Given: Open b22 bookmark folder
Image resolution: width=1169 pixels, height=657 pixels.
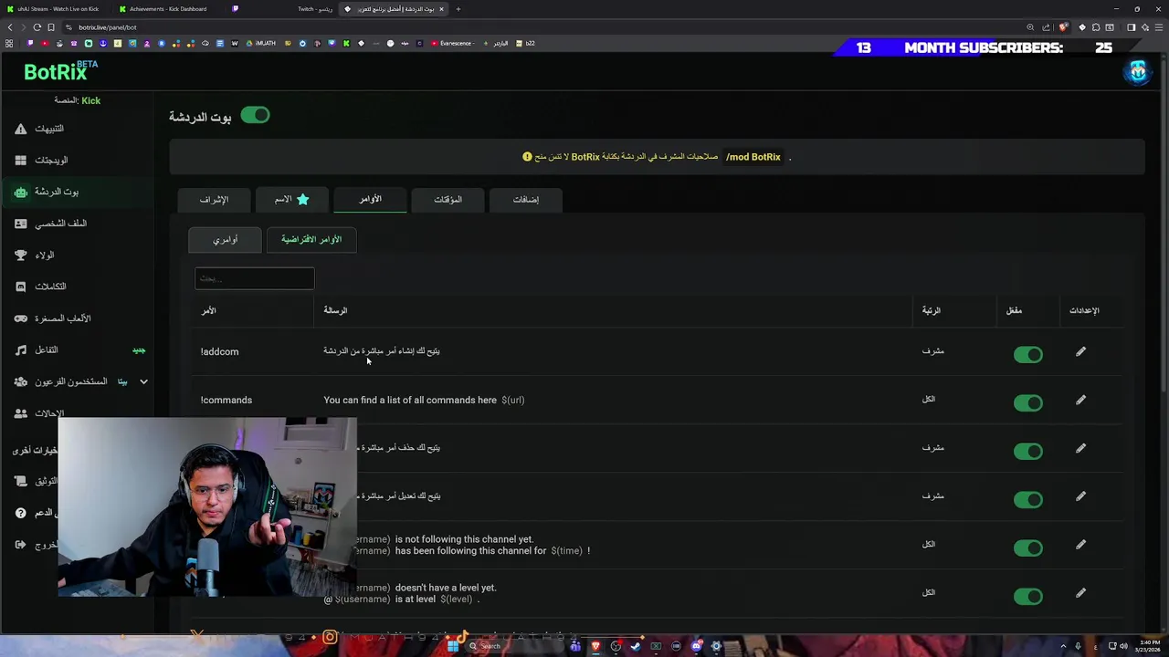Looking at the screenshot, I should click(x=525, y=43).
